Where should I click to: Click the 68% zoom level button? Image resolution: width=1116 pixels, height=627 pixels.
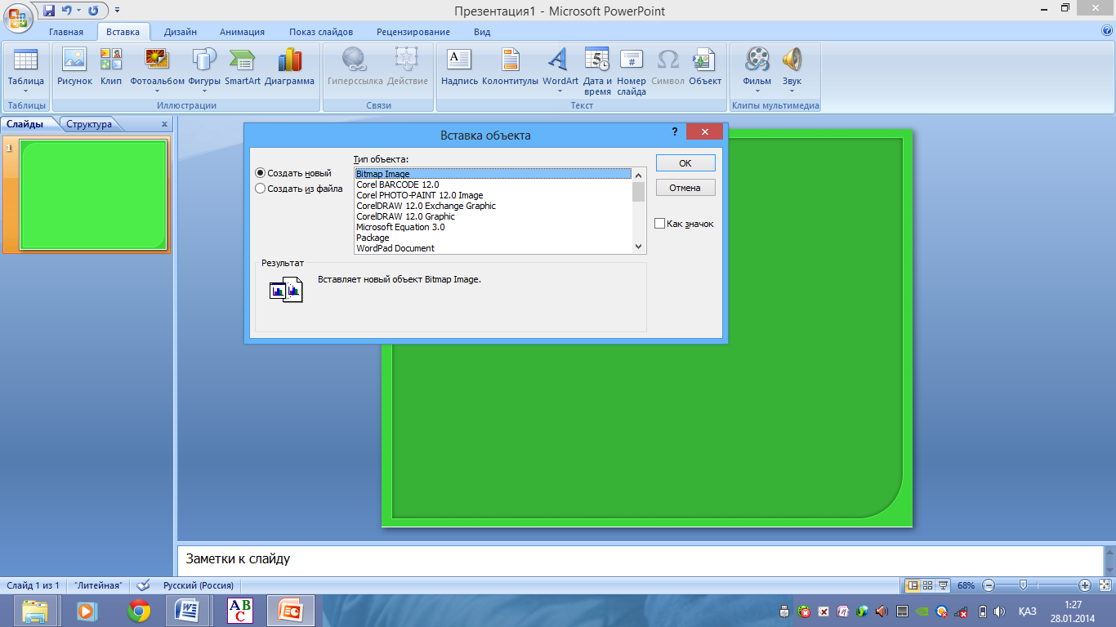coord(966,585)
